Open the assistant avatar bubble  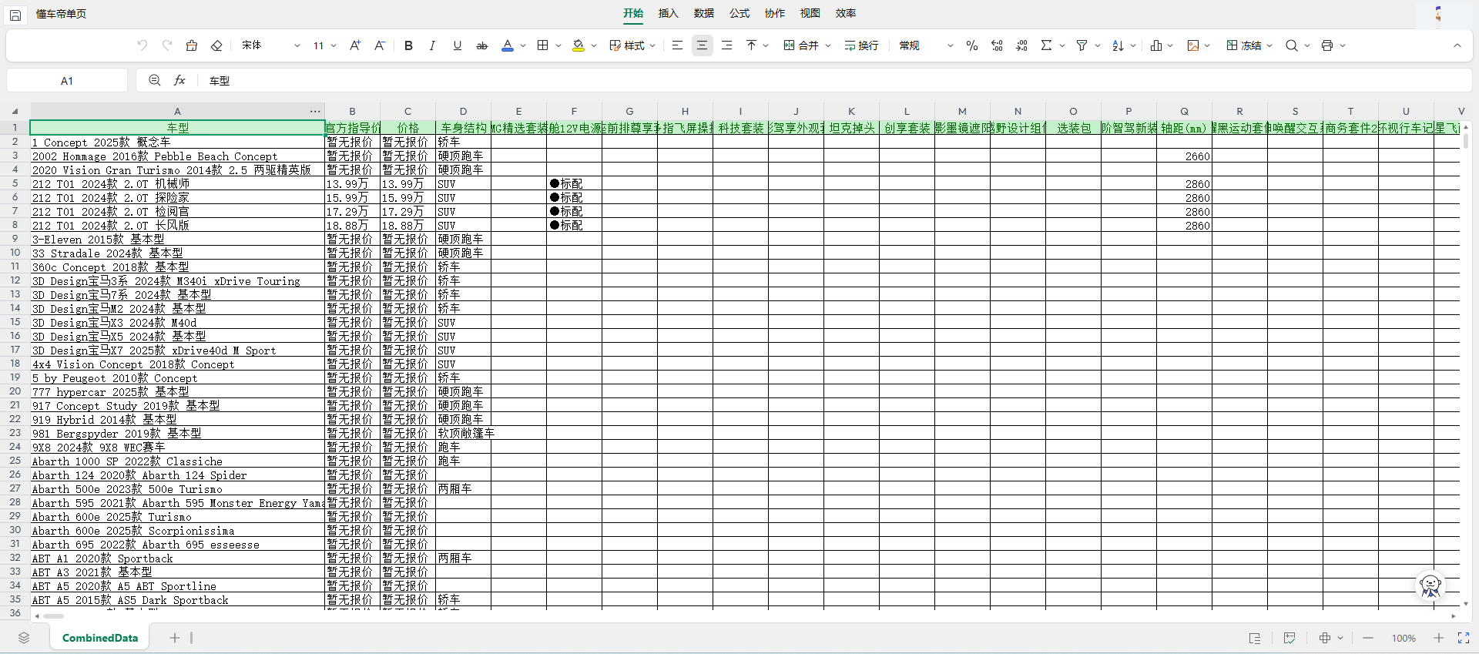pos(1430,586)
